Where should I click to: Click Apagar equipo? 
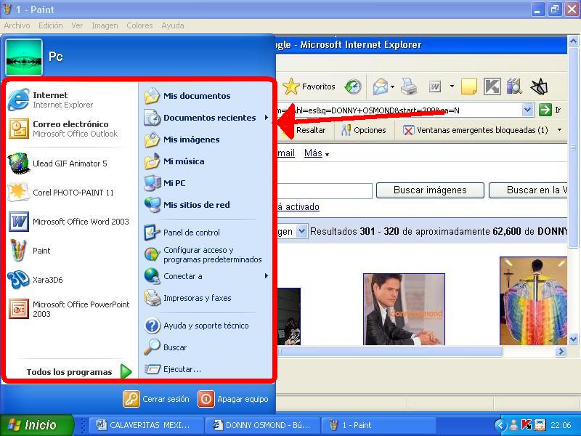tap(233, 399)
